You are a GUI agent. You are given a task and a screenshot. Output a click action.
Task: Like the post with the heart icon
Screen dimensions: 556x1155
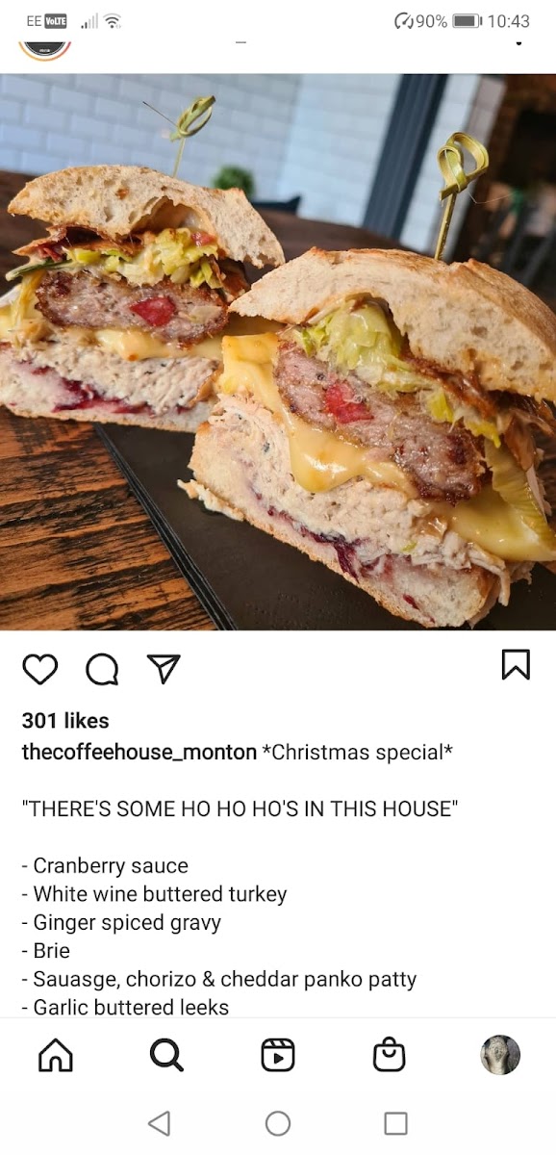[39, 667]
